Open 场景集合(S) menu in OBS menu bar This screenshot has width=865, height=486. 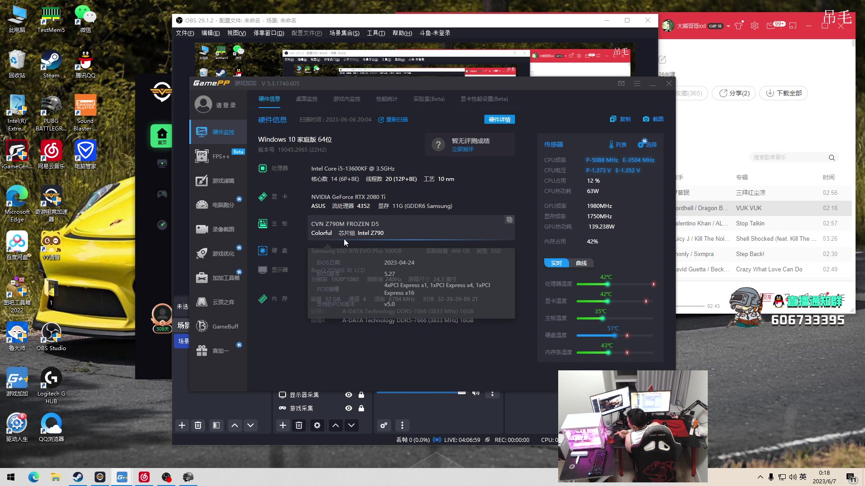(x=345, y=33)
